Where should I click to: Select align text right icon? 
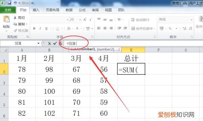pos(111,28)
